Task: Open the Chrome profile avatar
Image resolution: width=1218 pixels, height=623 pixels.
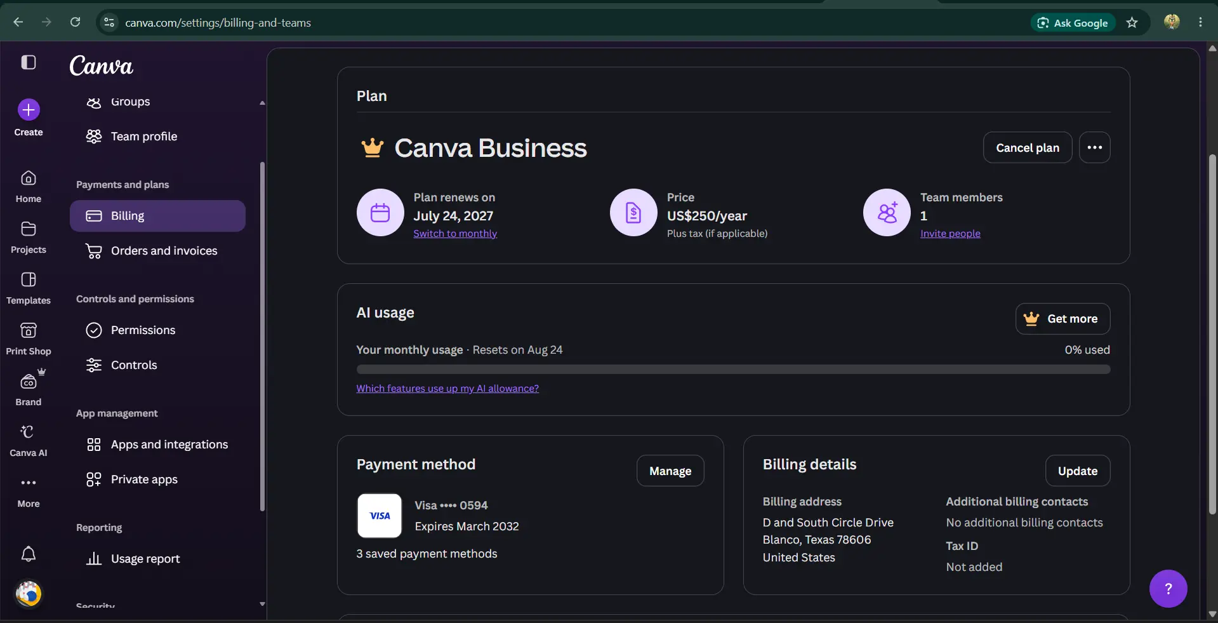Action: 1172,22
